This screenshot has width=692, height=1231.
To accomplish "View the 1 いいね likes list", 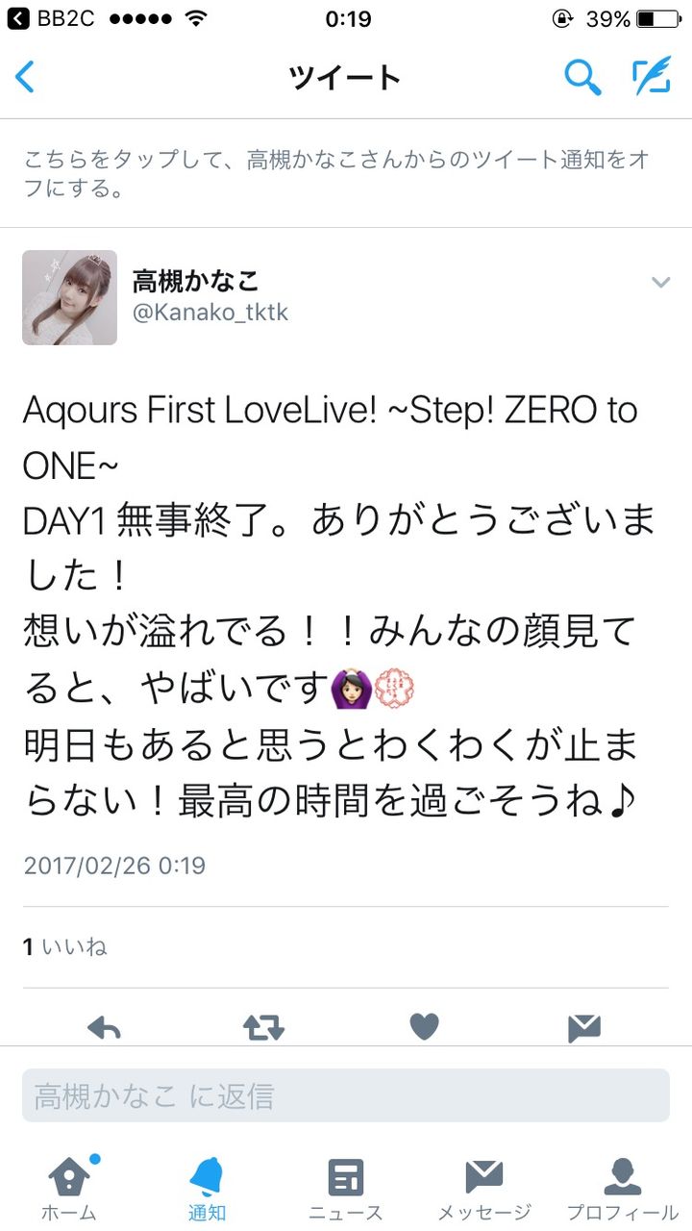I will pyautogui.click(x=65, y=947).
